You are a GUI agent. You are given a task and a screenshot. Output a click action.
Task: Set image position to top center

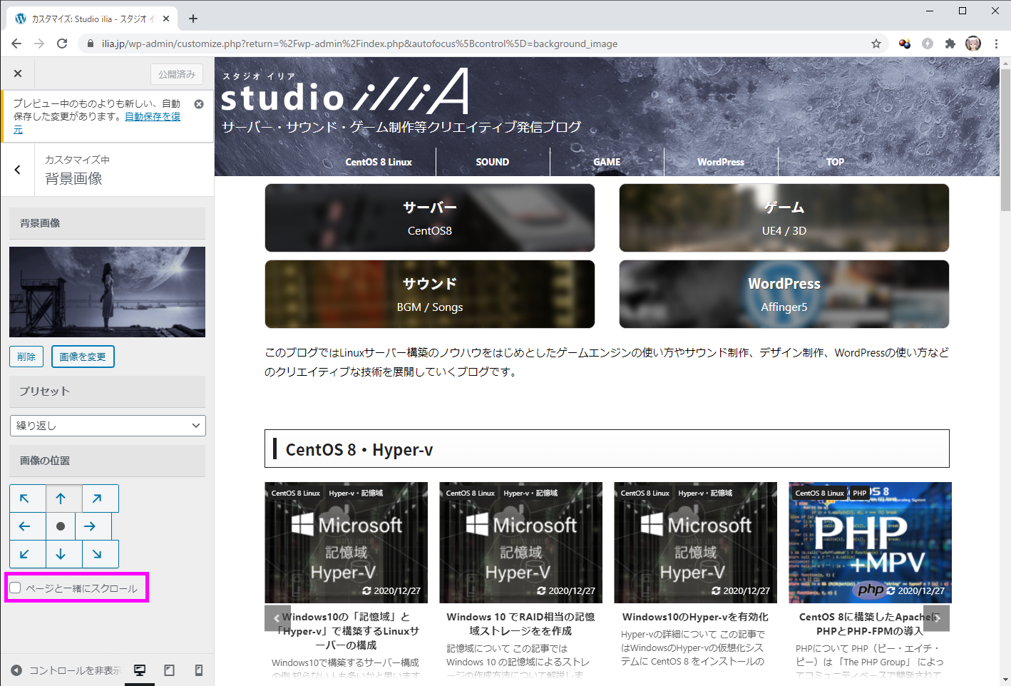(64, 498)
